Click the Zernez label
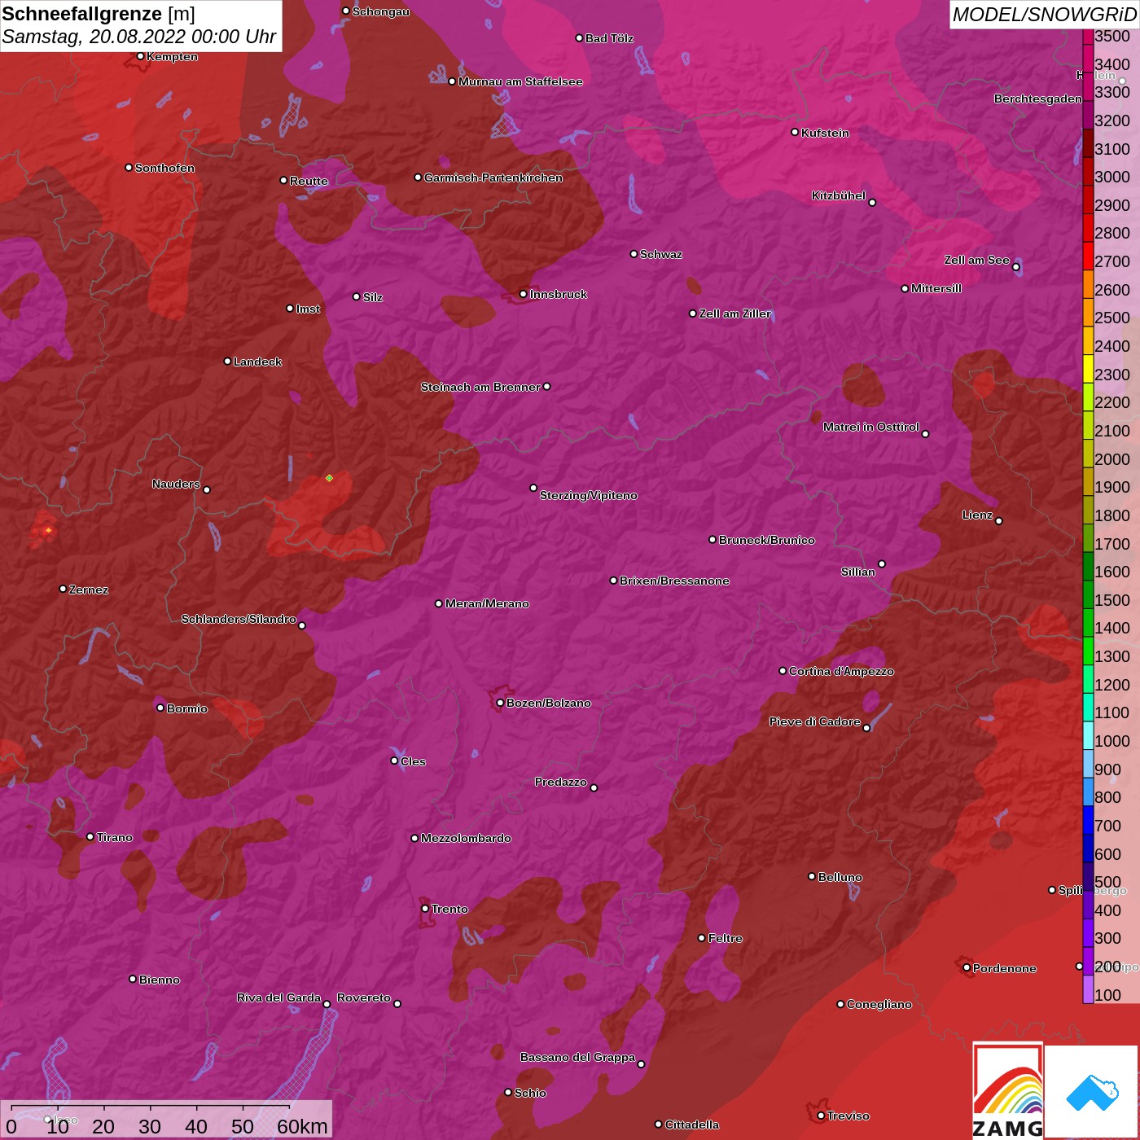Viewport: 1140px width, 1140px height. tap(89, 590)
